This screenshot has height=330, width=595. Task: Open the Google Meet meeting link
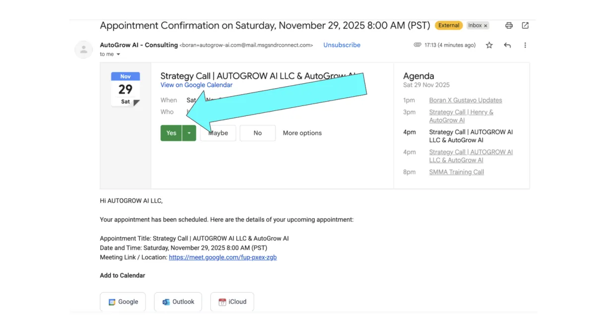[223, 257]
